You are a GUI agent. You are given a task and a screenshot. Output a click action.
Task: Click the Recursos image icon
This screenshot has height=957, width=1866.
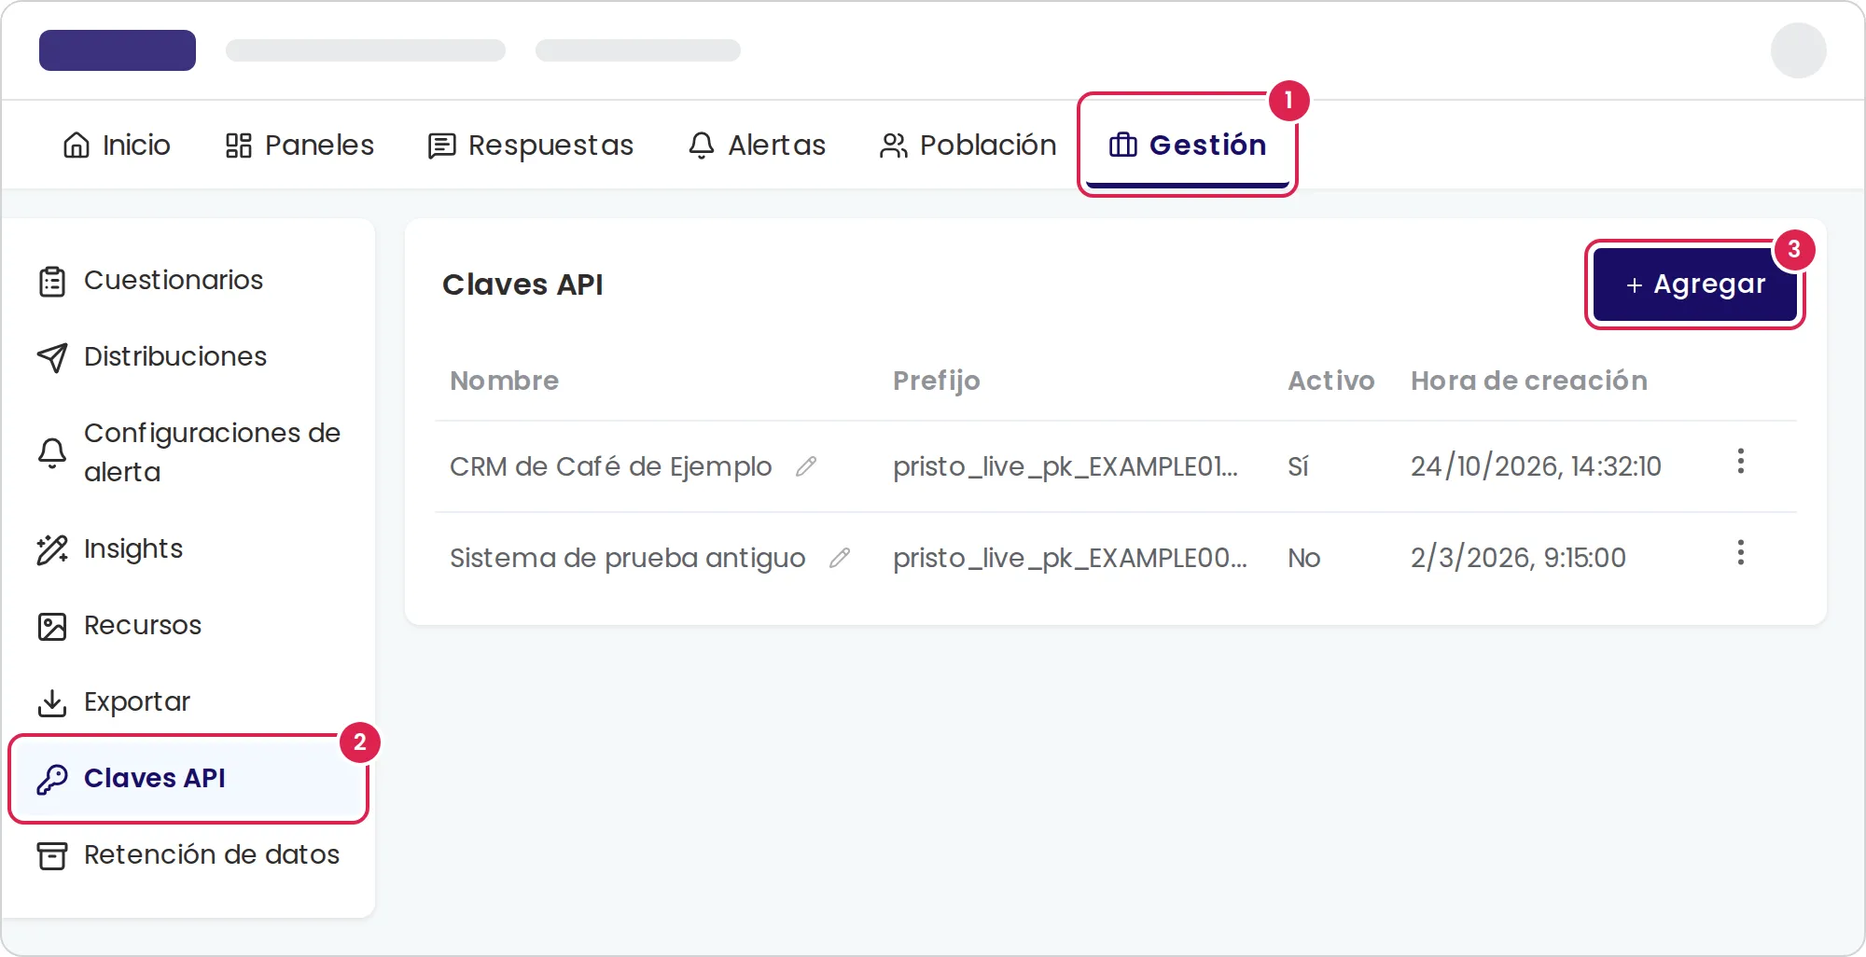coord(52,626)
